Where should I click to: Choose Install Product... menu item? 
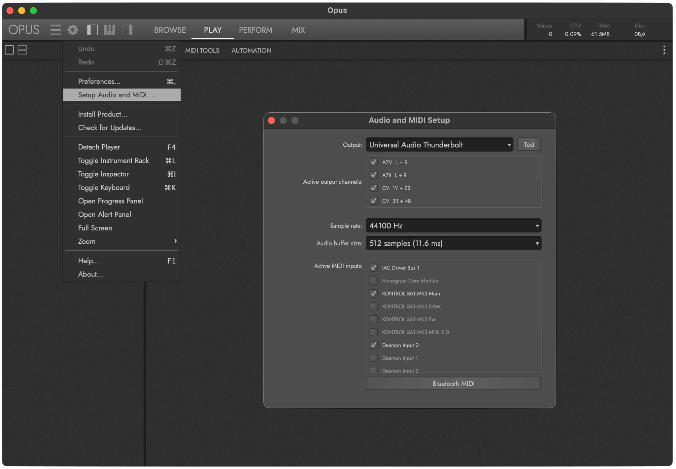(122, 114)
